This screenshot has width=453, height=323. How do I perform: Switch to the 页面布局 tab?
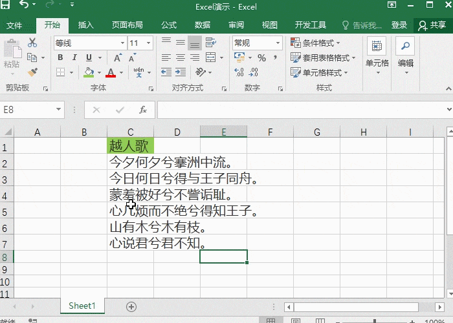tap(127, 25)
